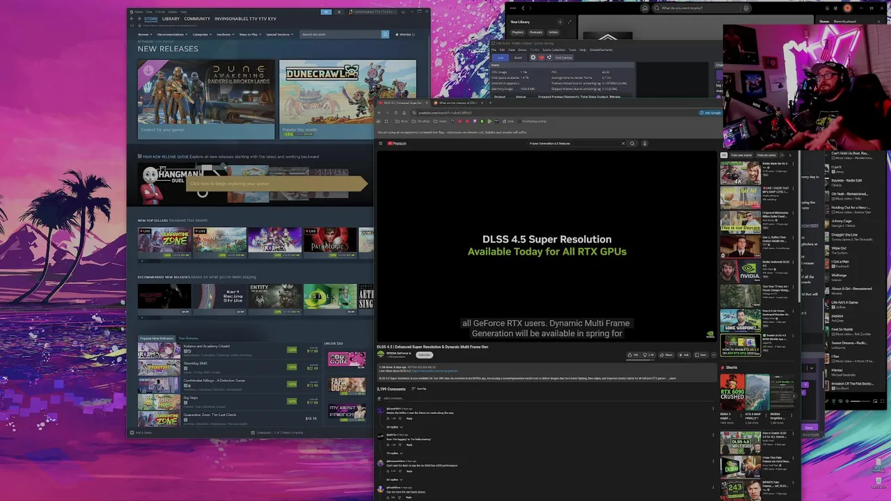
Task: Expand the Hardware dropdown in Steam store
Action: [x=226, y=34]
